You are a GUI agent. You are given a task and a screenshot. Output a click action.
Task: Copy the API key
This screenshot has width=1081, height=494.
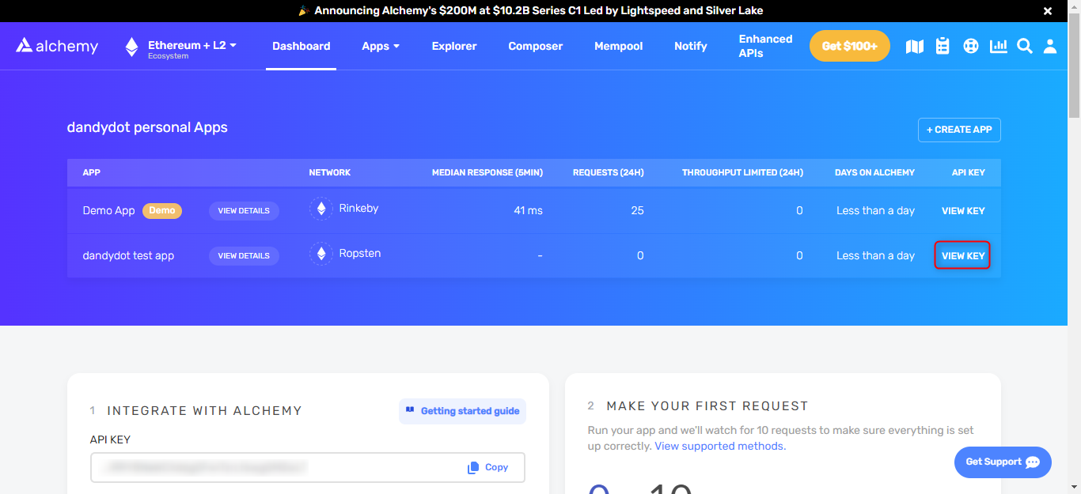(488, 467)
